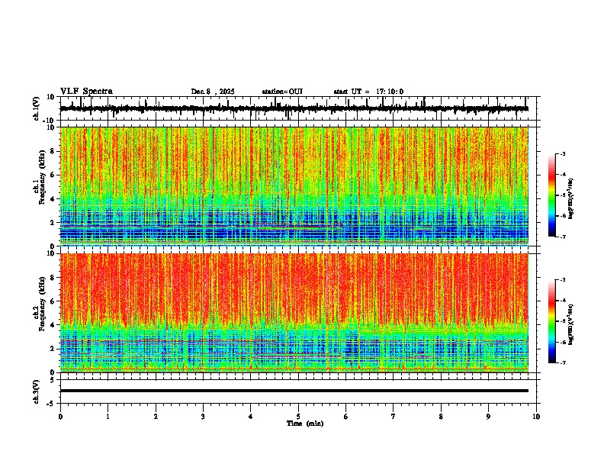Click the time axis tick label '7'
604x467 pixels.
pyautogui.click(x=394, y=417)
